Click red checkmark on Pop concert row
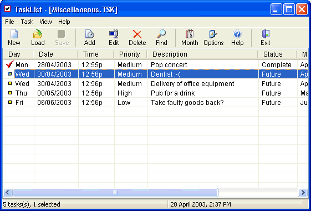Screen dimensions: 311x211 click(9, 64)
